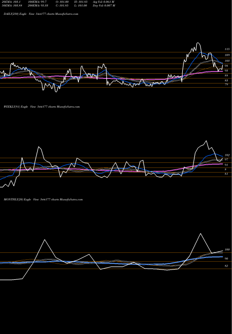
Task: Click the 20EMA value in the header
Action: point(11,2)
